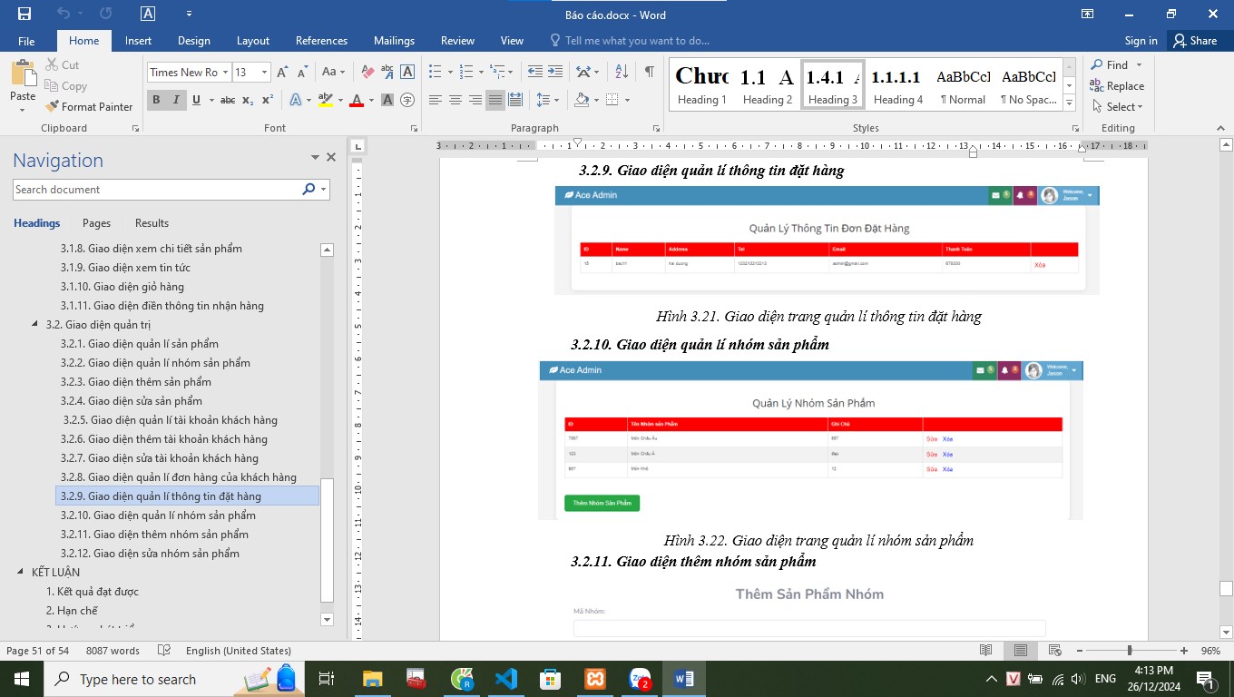Image resolution: width=1234 pixels, height=697 pixels.
Task: Open the XAMPP taskbar icon
Action: pyautogui.click(x=594, y=678)
